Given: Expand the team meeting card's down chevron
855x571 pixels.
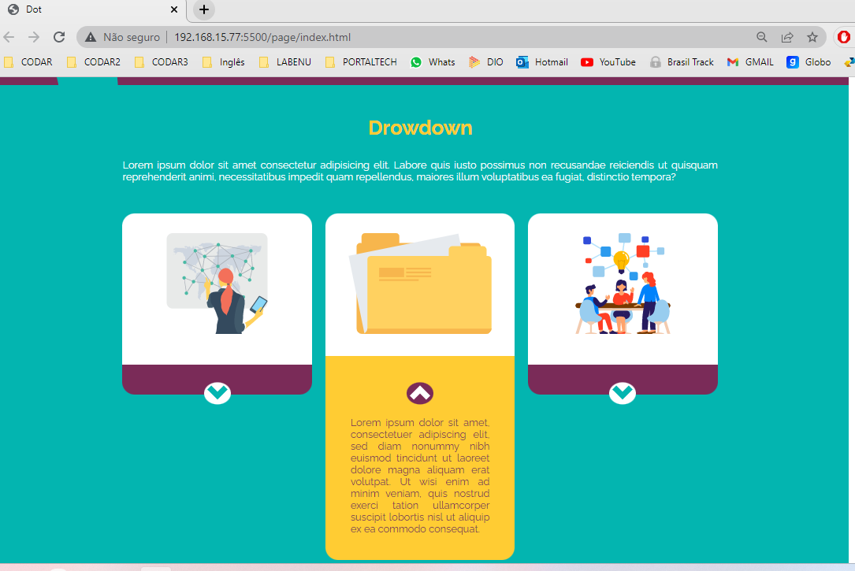Looking at the screenshot, I should tap(623, 393).
